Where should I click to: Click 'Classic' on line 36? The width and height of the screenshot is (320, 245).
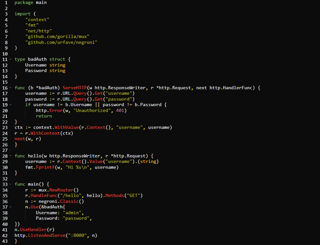click(69, 201)
